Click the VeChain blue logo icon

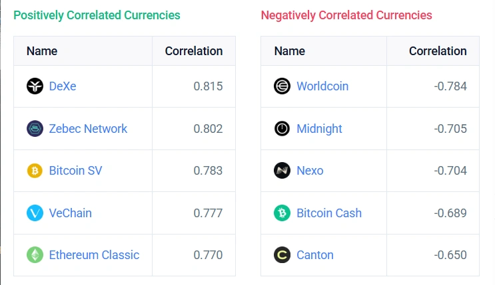pyautogui.click(x=35, y=213)
